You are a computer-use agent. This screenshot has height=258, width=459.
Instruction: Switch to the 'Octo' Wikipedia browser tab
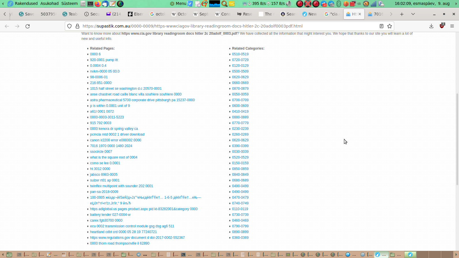179,14
